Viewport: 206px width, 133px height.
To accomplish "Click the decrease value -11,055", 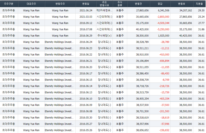I will (165, 67).
